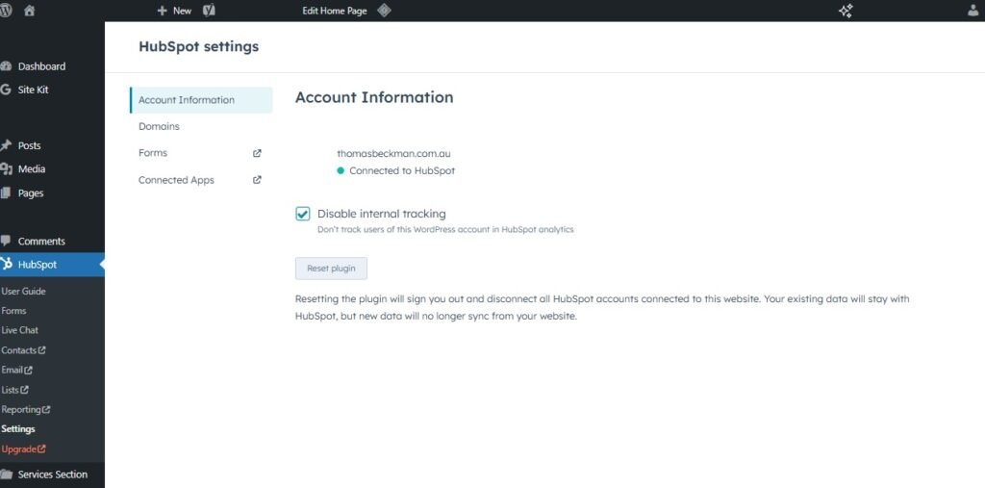Click thomasbeckman.com.au domain text
Viewport: 985px width, 488px height.
(393, 153)
